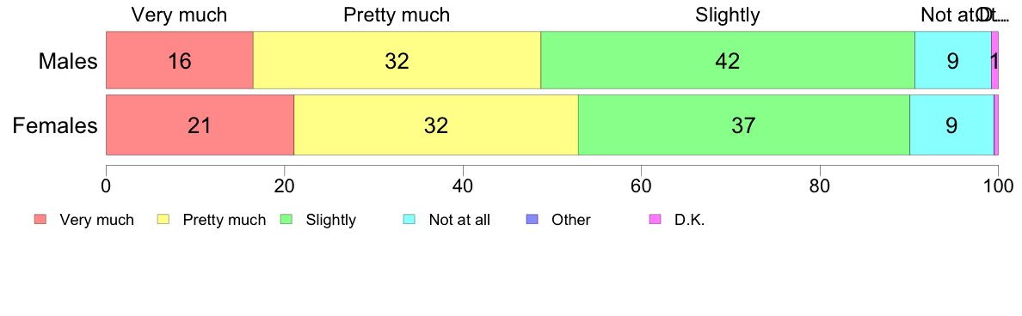Image resolution: width=1022 pixels, height=316 pixels.
Task: Select the Males red segment labeled 16
Action: 179,60
